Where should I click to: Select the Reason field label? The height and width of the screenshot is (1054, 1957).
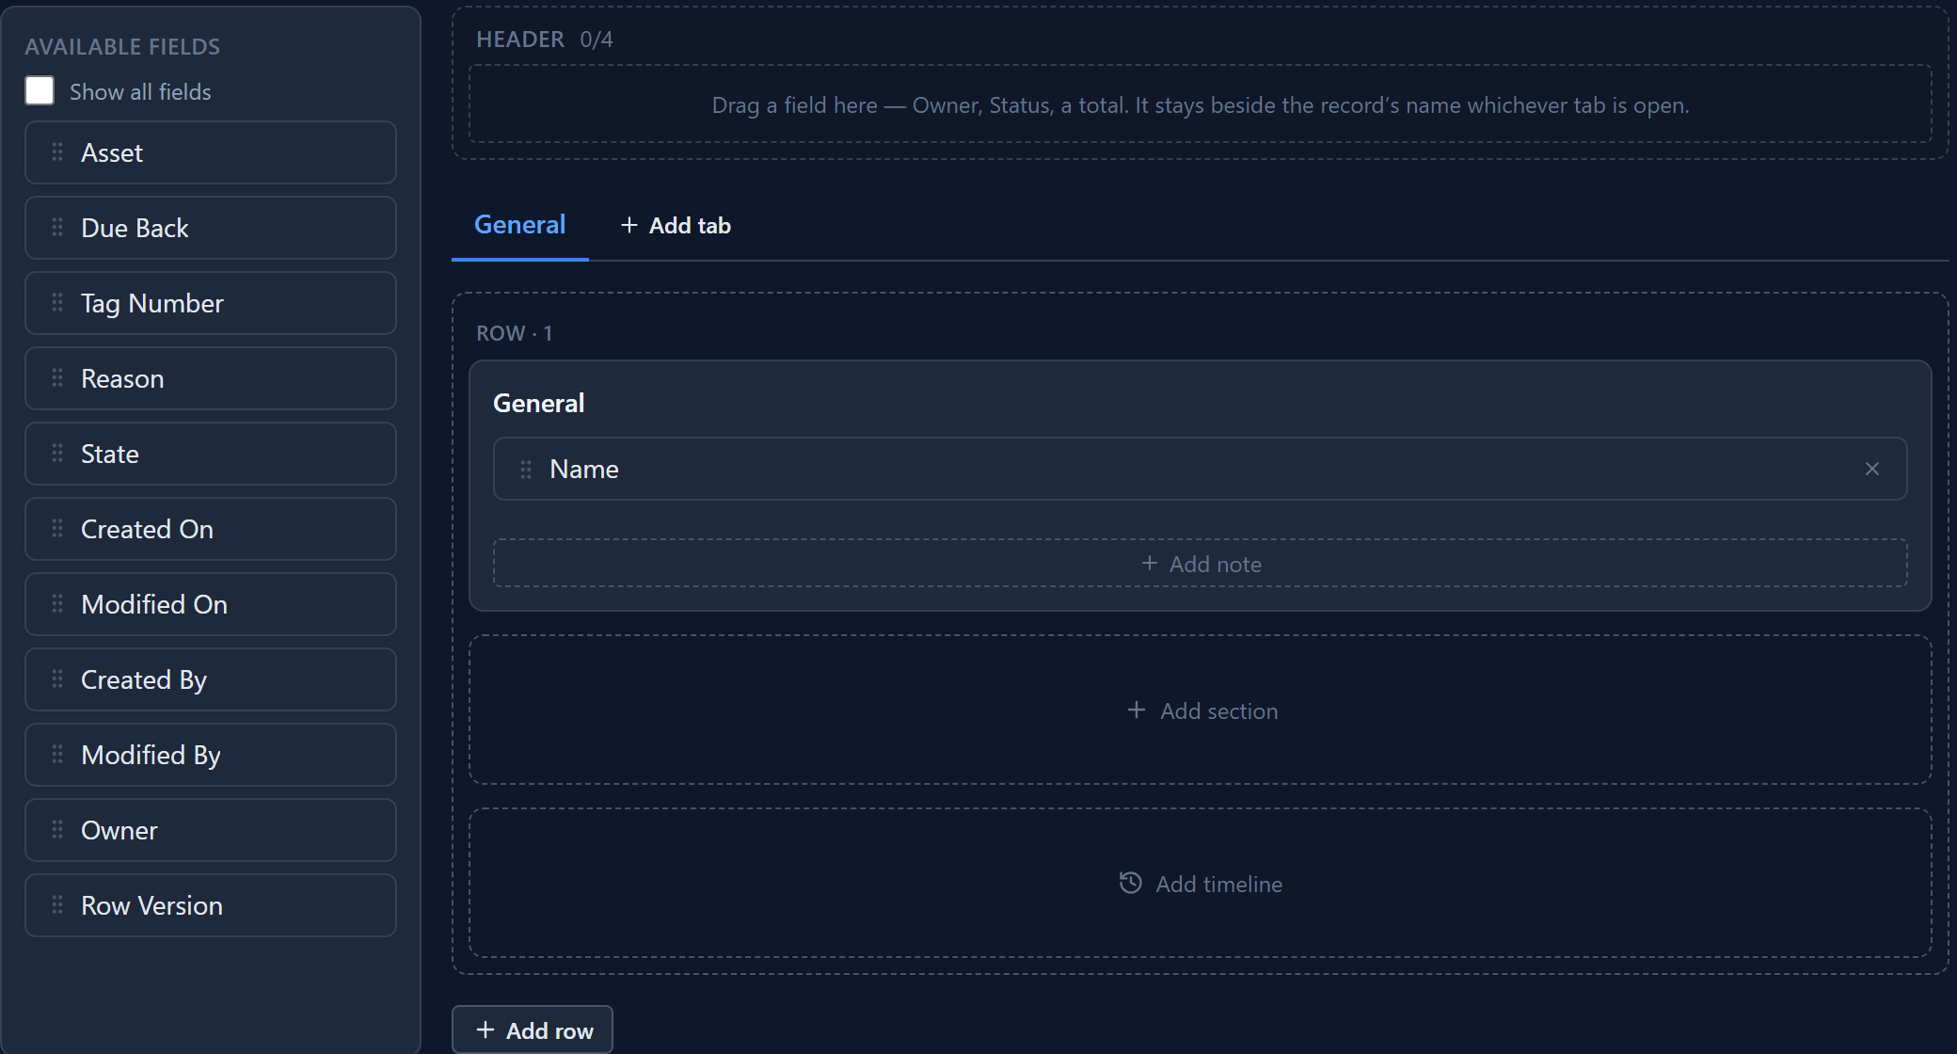click(x=122, y=378)
